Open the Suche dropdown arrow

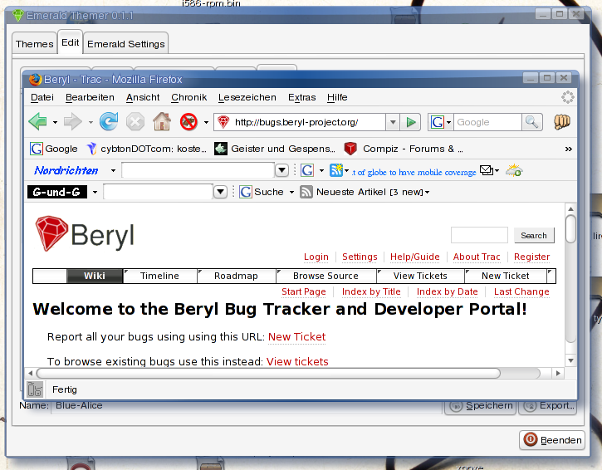291,192
